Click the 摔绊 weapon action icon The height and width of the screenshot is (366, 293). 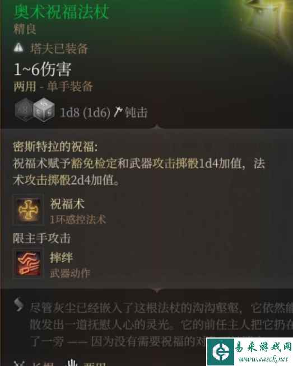tap(28, 263)
